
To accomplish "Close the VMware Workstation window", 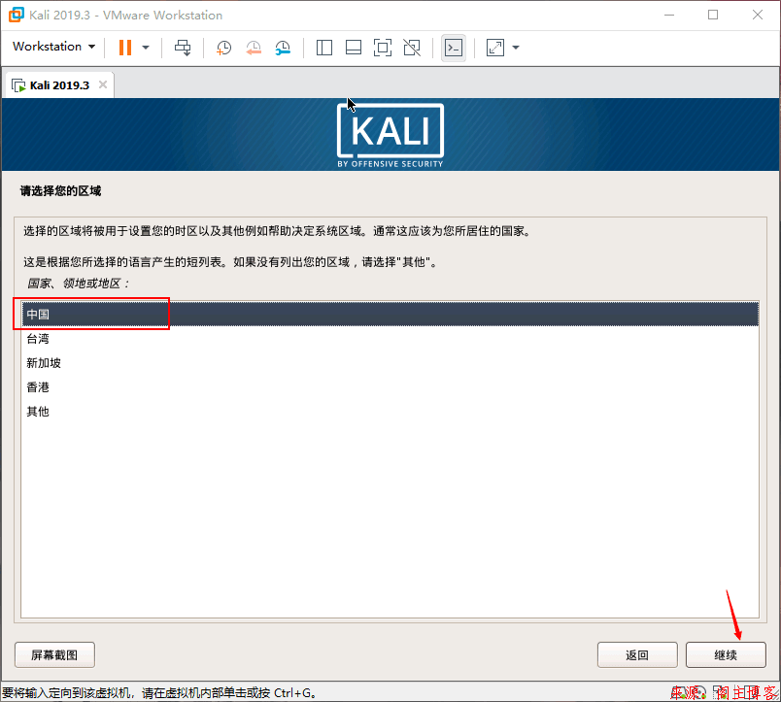I will pos(758,15).
